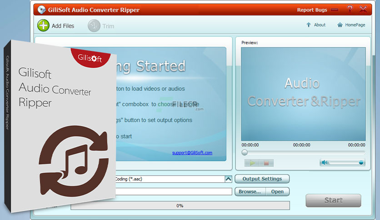The image size is (380, 220).
Task: Click the Trim scissors icon
Action: click(x=94, y=26)
